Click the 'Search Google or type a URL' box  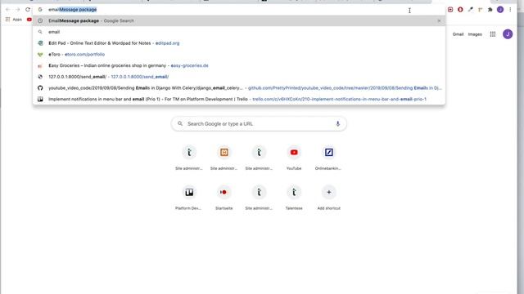(259, 123)
